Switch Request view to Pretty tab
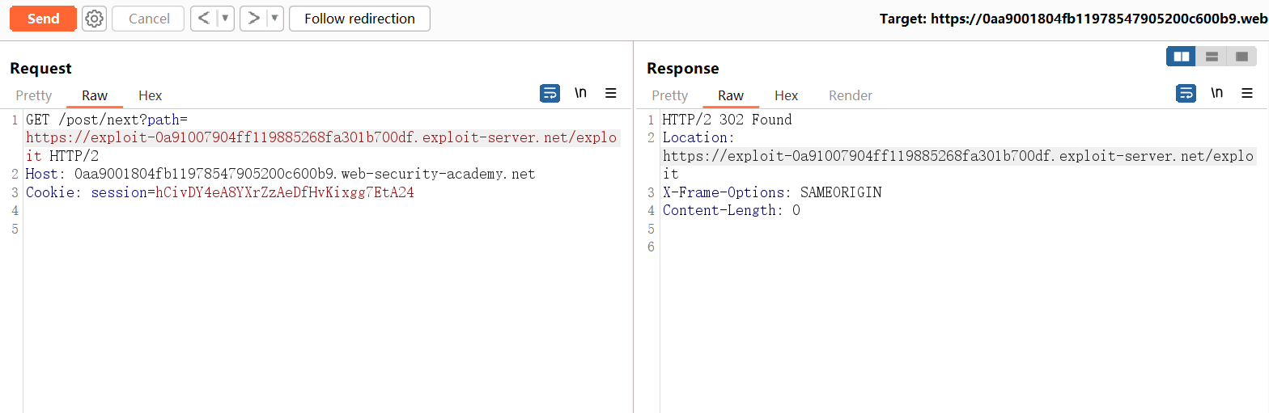 33,95
